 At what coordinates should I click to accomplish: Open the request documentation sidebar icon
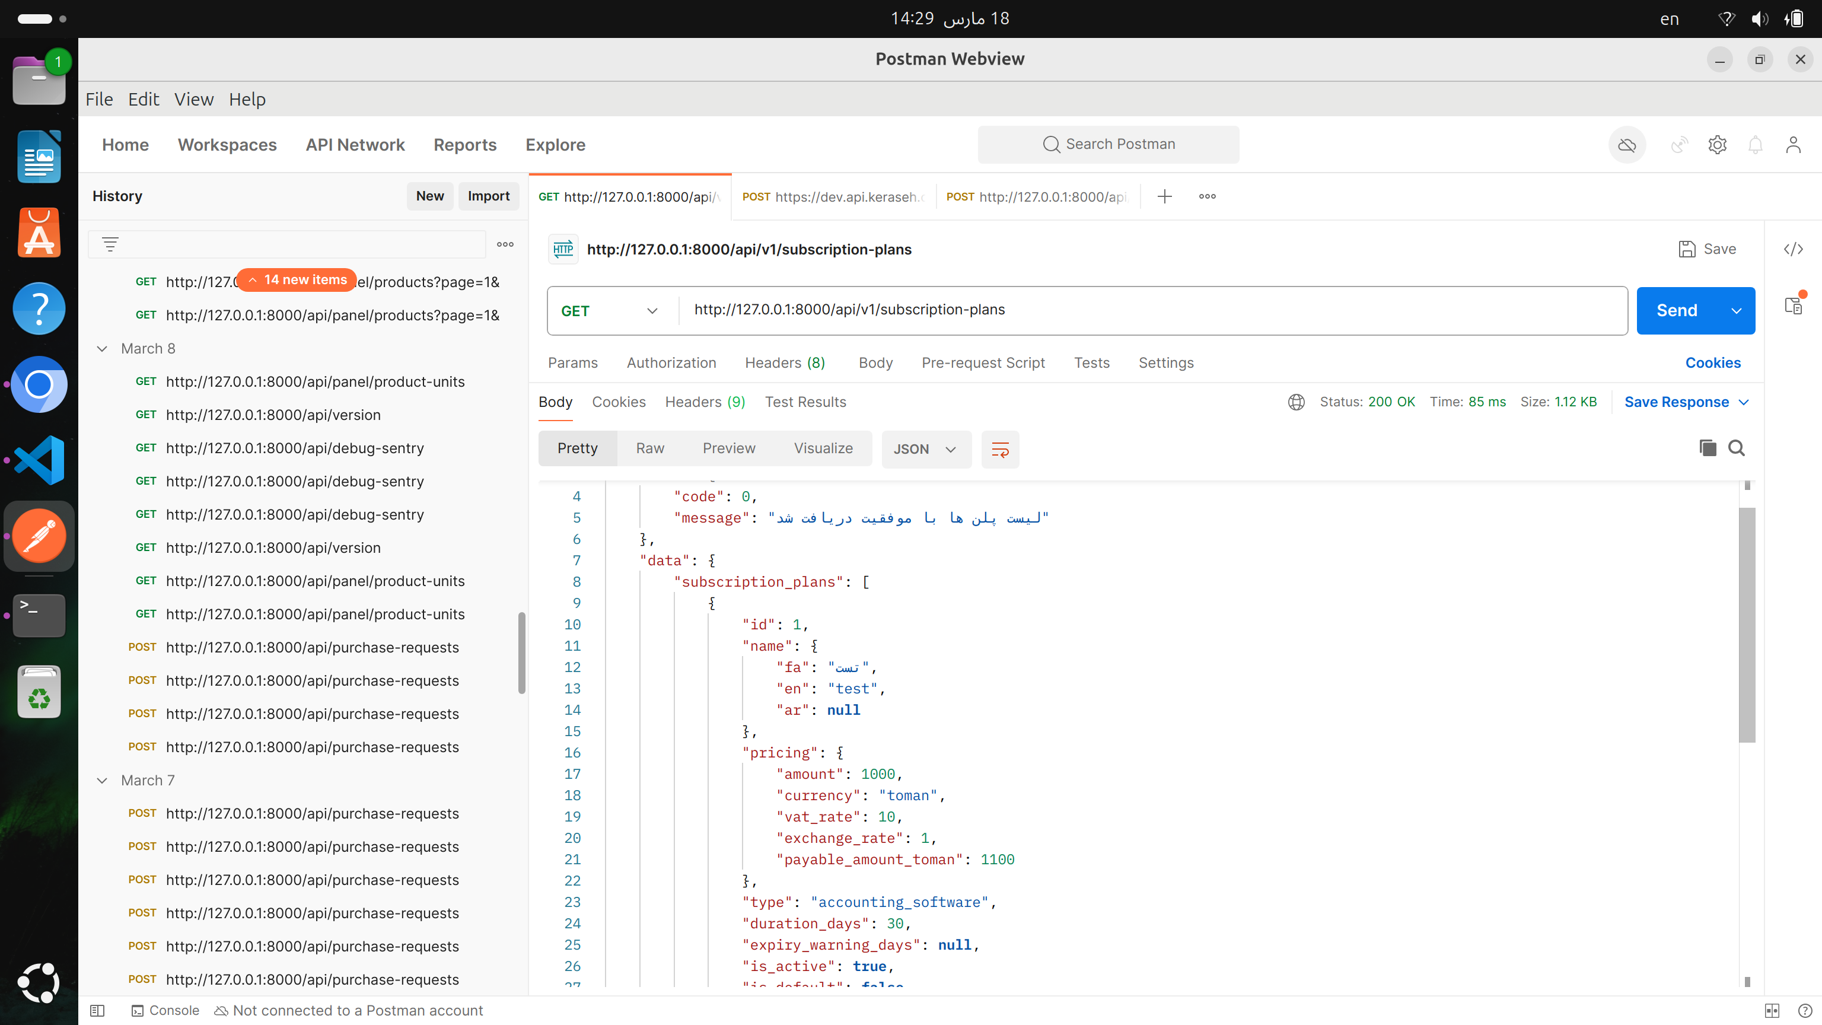(1793, 305)
